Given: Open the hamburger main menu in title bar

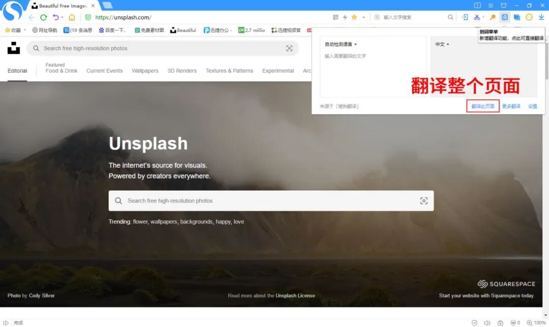Looking at the screenshot, I should point(491,5).
